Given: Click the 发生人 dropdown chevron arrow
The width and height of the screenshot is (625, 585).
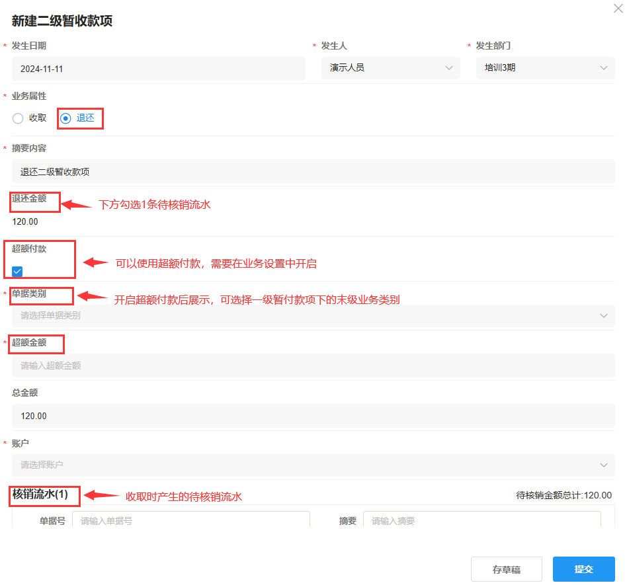Looking at the screenshot, I should click(x=450, y=67).
